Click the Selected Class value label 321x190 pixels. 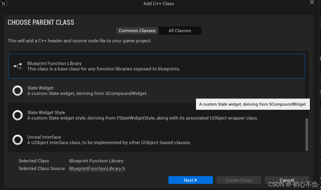[96, 161]
